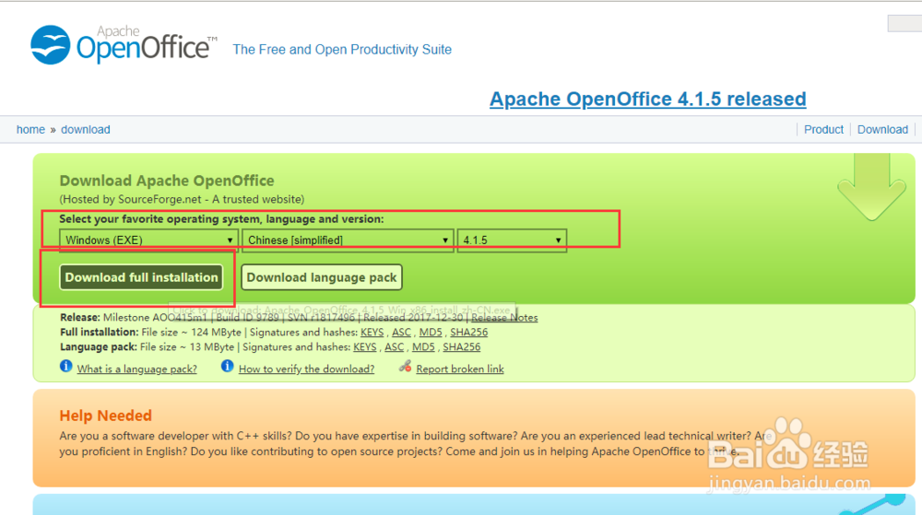Open the Full installation SHA256 link
Screen dimensions: 922x515
(x=468, y=333)
